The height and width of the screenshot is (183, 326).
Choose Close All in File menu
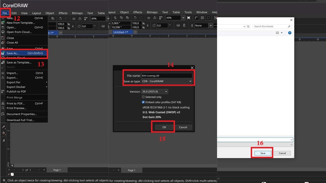pyautogui.click(x=24, y=43)
